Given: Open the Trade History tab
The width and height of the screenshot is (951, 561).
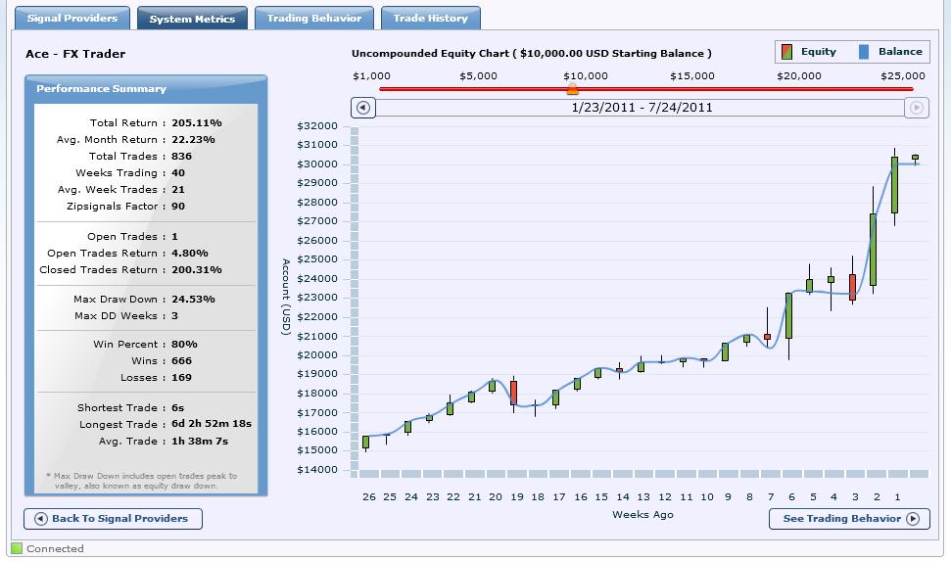Looking at the screenshot, I should [x=431, y=19].
